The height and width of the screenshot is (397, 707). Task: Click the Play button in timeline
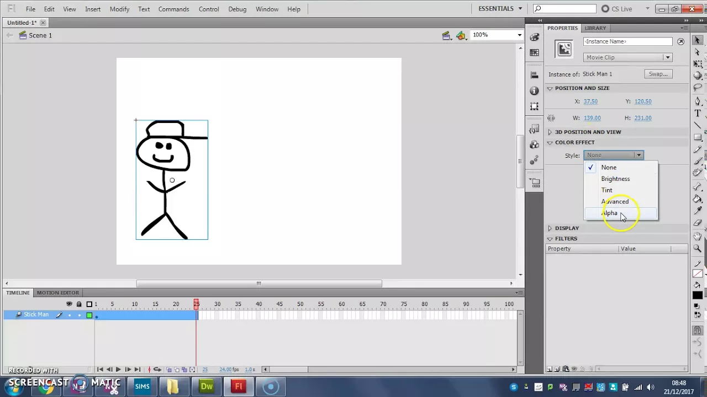[118, 369]
